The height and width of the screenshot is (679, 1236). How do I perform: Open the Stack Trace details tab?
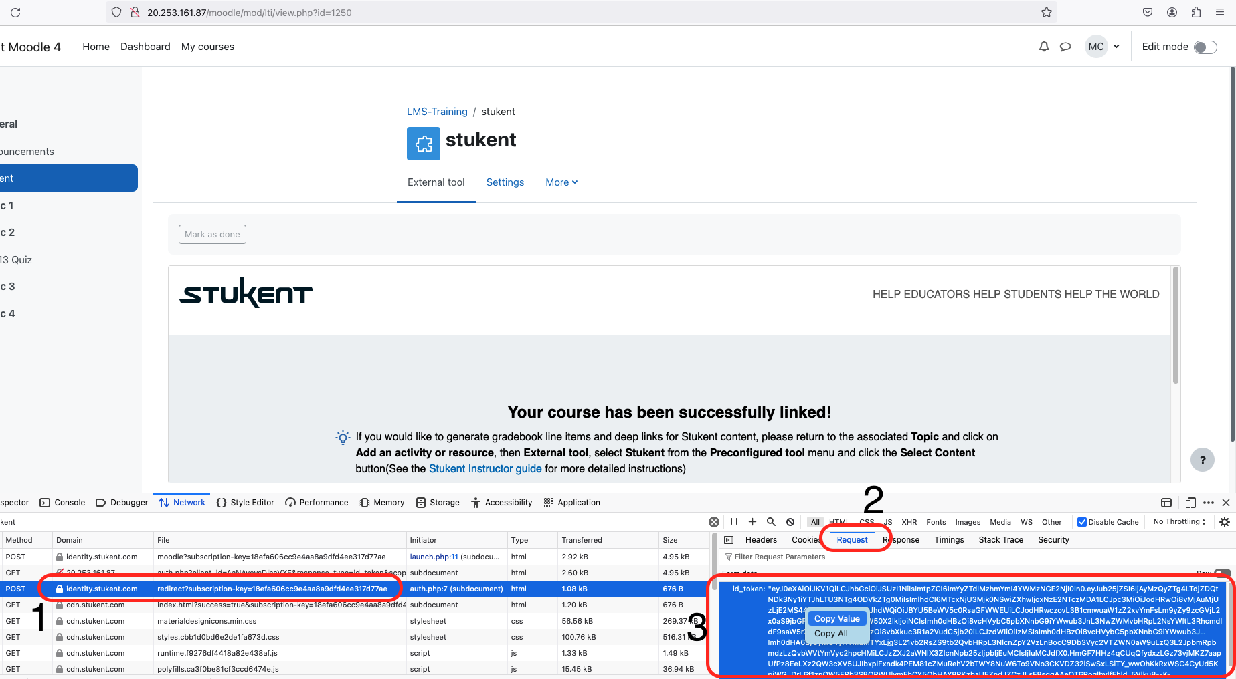click(1001, 540)
